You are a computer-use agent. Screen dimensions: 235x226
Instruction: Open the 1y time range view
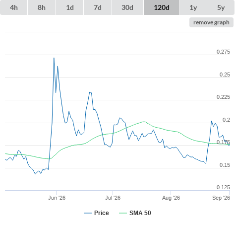click(x=193, y=7)
